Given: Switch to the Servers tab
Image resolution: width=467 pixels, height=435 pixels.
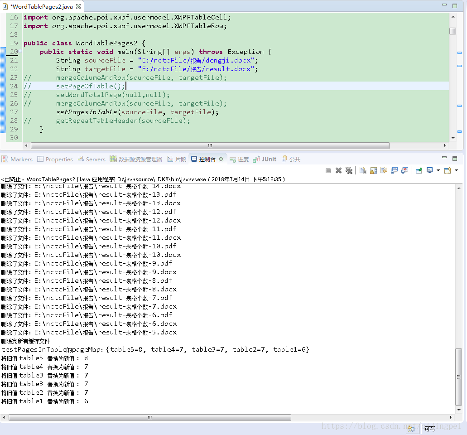Looking at the screenshot, I should 91,159.
